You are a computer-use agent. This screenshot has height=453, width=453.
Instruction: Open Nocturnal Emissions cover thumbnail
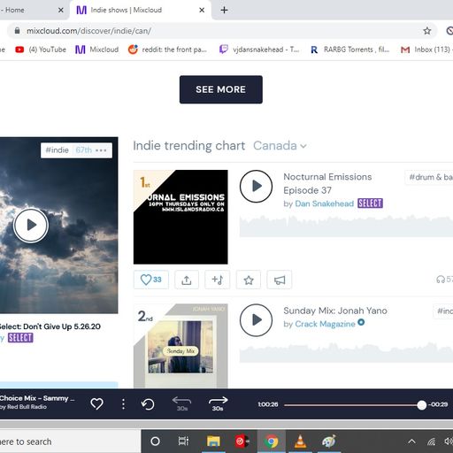[180, 217]
